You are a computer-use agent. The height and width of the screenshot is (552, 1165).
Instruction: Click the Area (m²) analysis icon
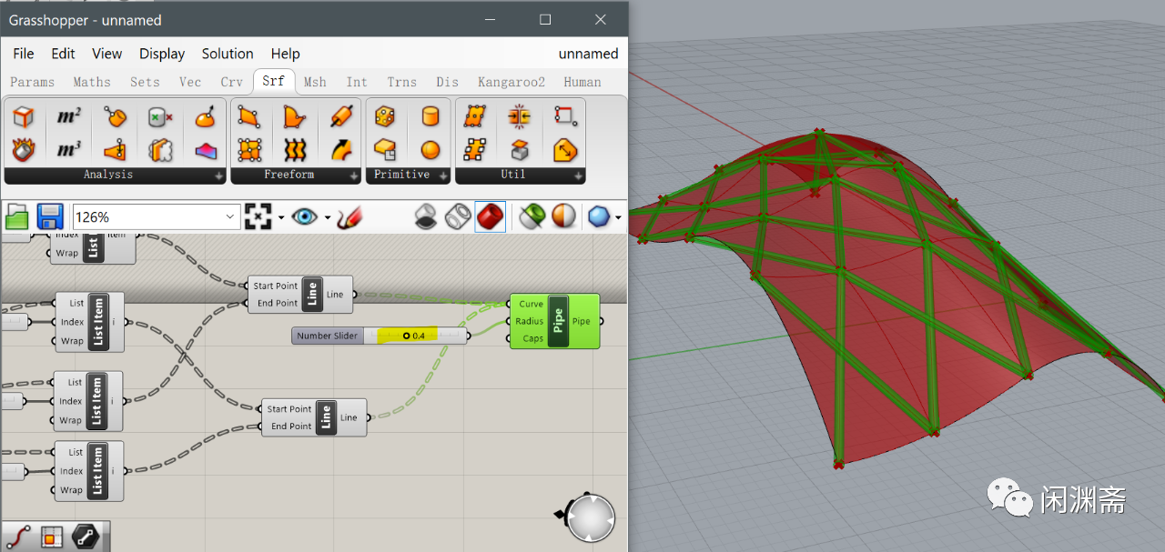[x=68, y=116]
